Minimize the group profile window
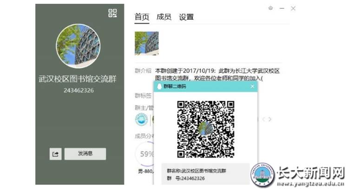 [x=282, y=8]
